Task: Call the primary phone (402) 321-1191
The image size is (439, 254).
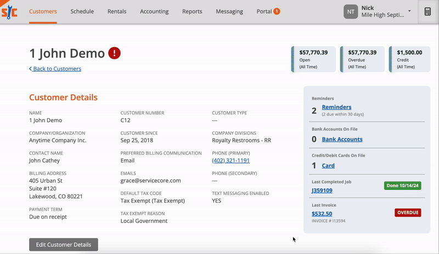Action: pos(230,160)
